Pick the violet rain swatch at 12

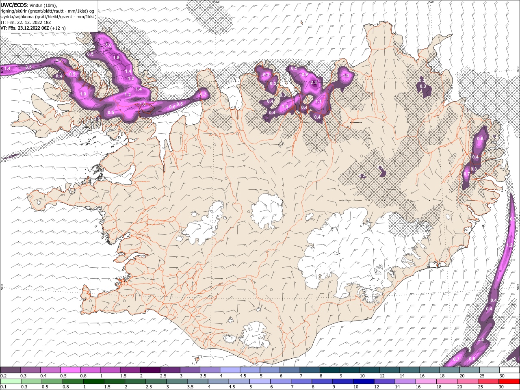[384, 381]
